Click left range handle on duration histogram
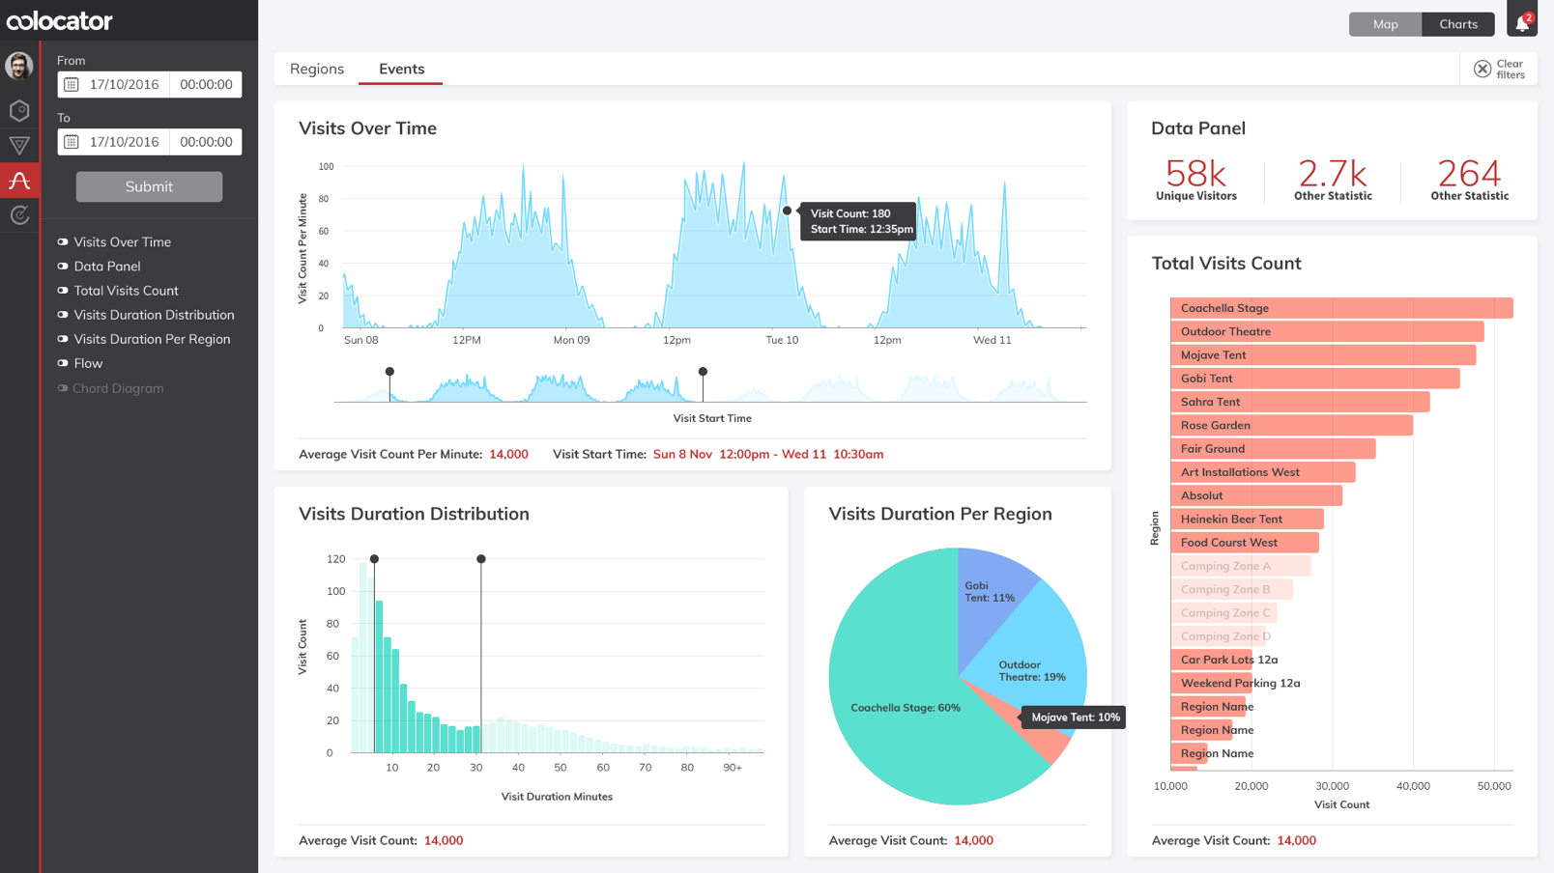 374,559
